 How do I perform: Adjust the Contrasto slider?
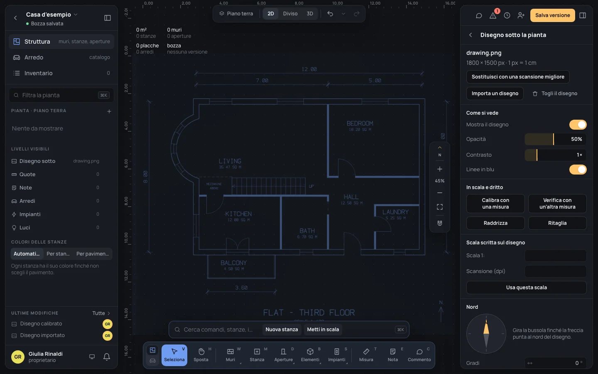556,155
